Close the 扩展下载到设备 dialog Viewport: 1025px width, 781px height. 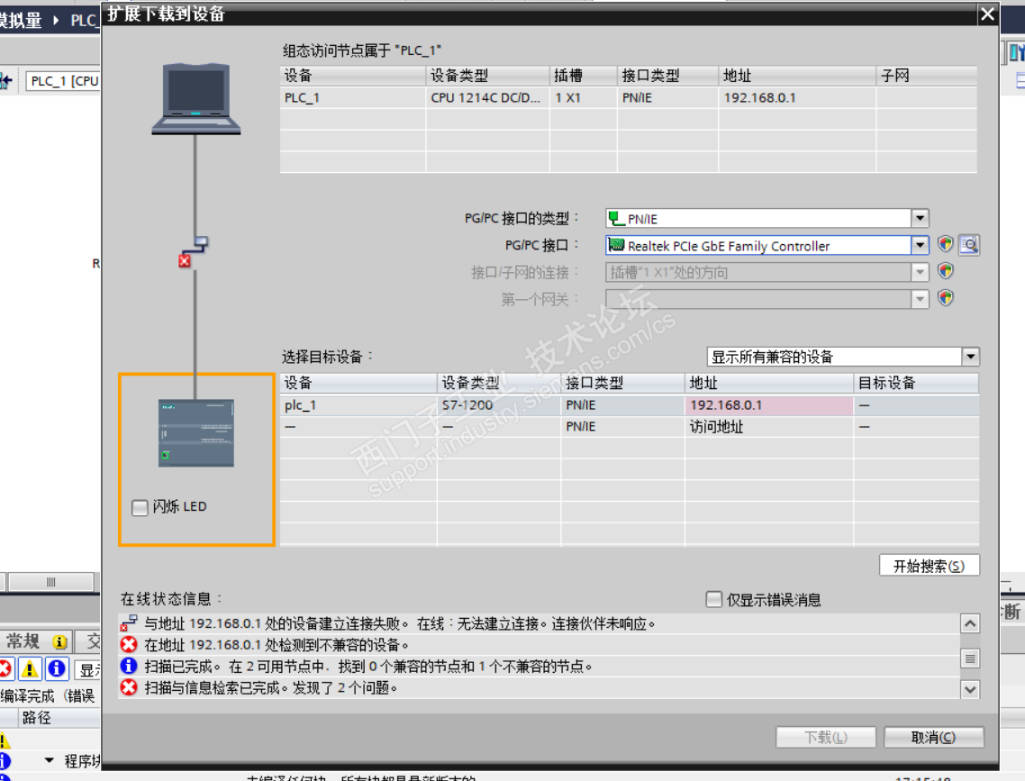pyautogui.click(x=987, y=14)
